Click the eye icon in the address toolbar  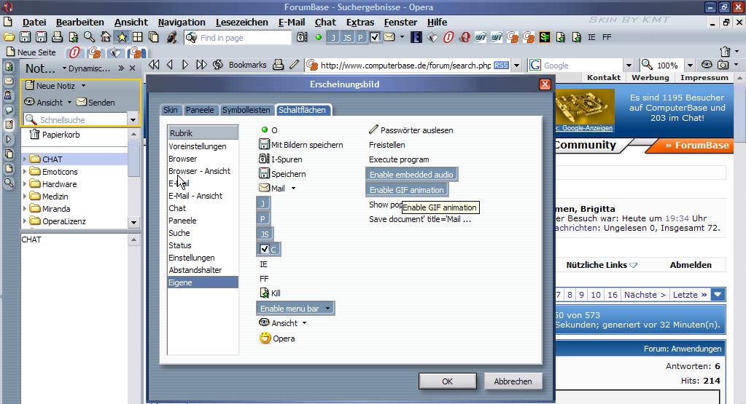point(707,65)
